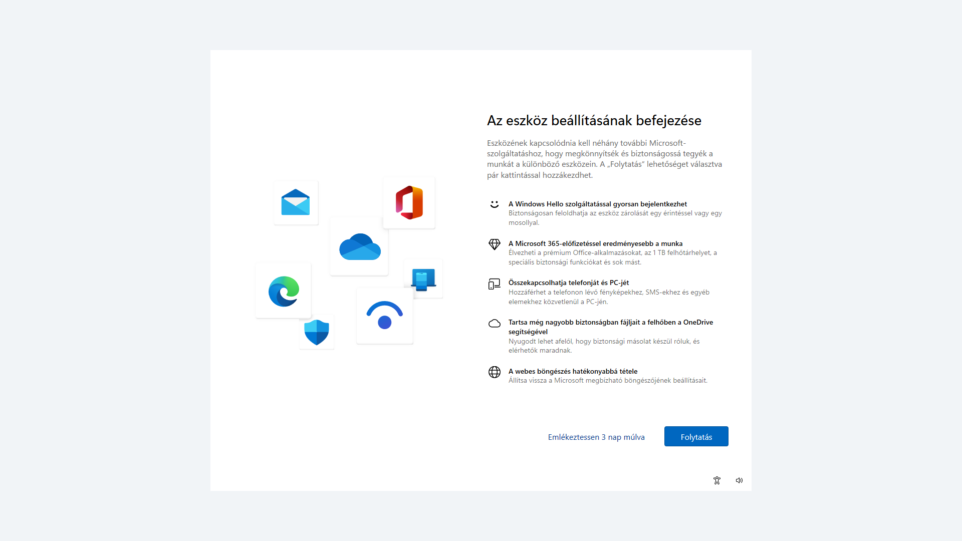Click the Biztonságosan feloldhatja description text
962x541 pixels.
[x=615, y=218]
